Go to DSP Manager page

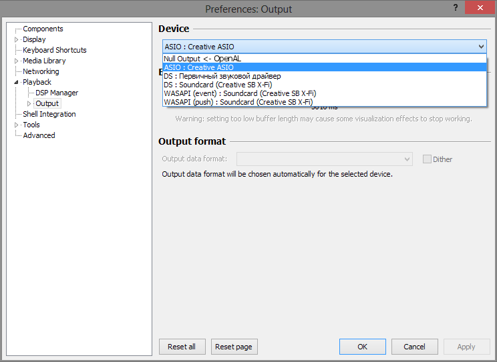pos(57,93)
